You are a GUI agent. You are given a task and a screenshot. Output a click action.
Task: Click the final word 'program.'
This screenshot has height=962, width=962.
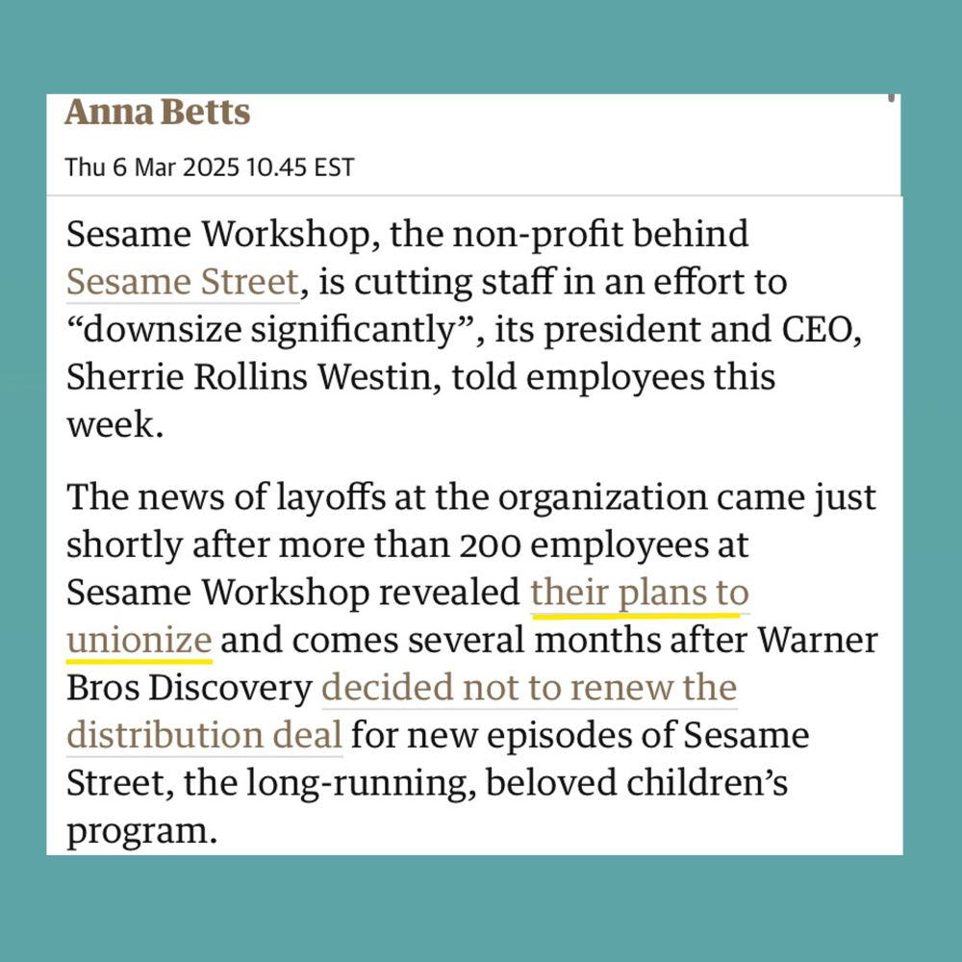(142, 832)
